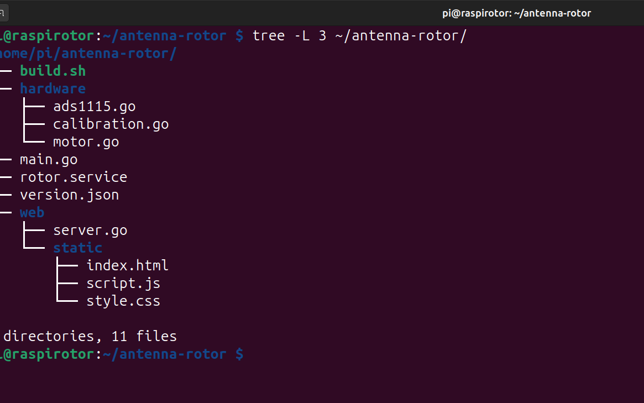This screenshot has width=644, height=403.
Task: Click the style.css file entry
Action: tap(123, 300)
